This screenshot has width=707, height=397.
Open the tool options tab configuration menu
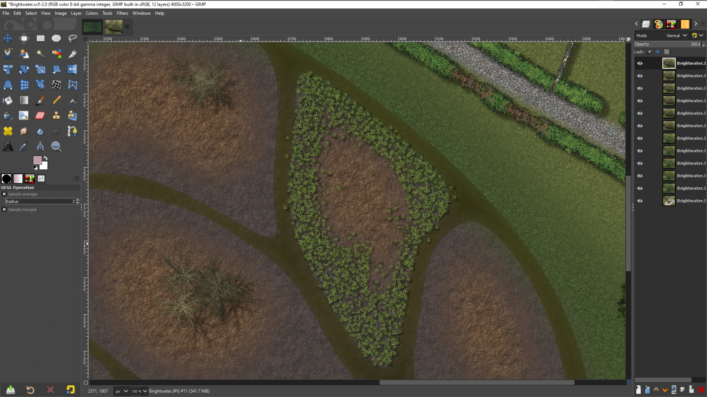click(77, 178)
